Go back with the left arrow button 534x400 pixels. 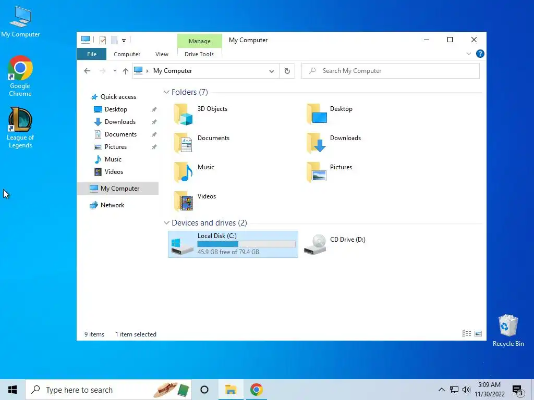(x=87, y=71)
